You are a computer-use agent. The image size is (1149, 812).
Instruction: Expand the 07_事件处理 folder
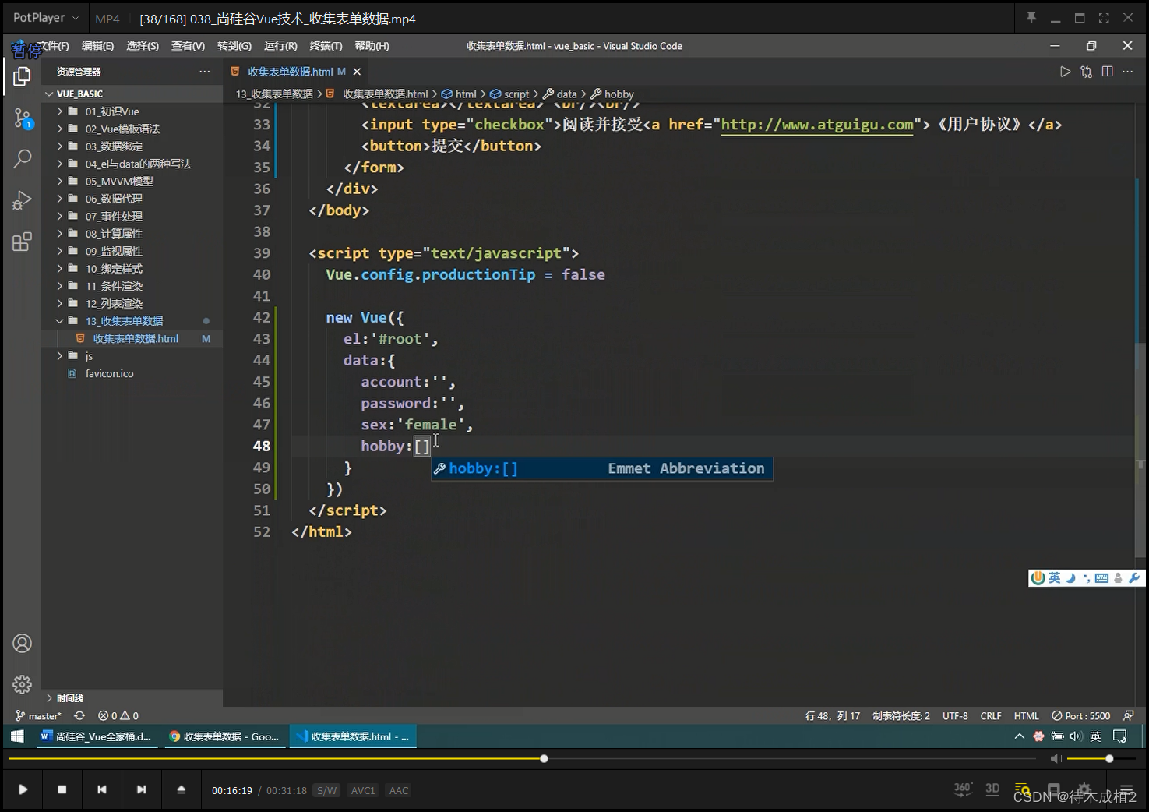coord(59,216)
